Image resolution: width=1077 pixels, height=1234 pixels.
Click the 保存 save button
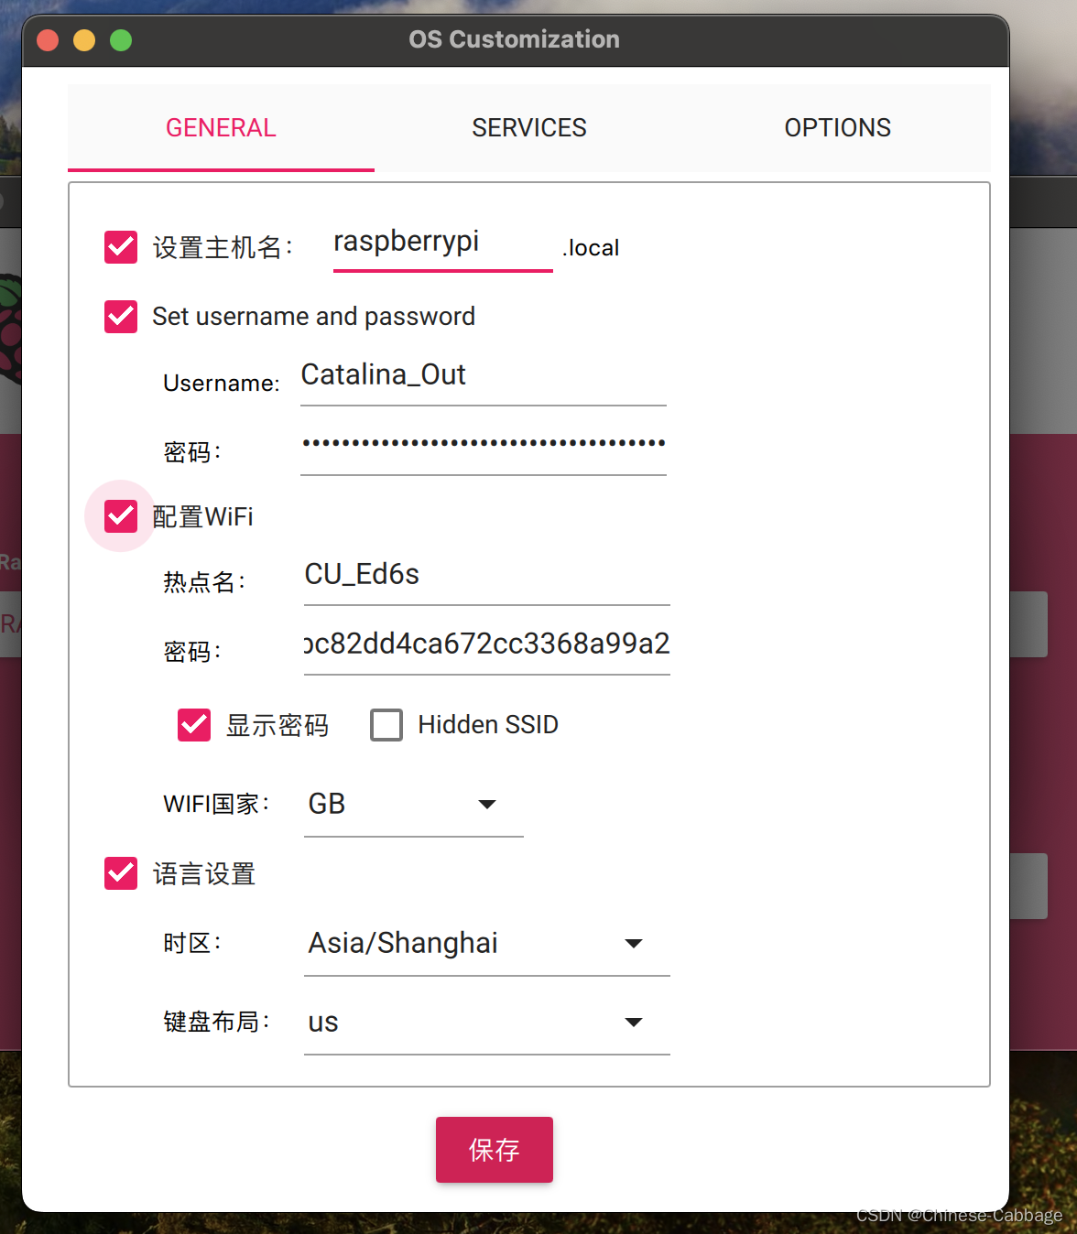coord(495,1150)
